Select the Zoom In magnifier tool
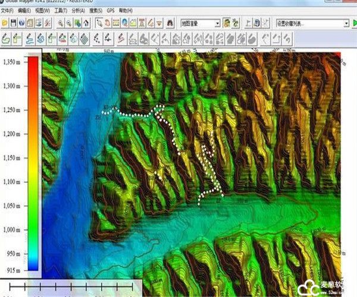 point(61,23)
